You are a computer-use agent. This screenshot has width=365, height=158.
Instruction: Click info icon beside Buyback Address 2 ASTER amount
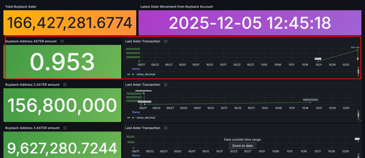coord(65,85)
